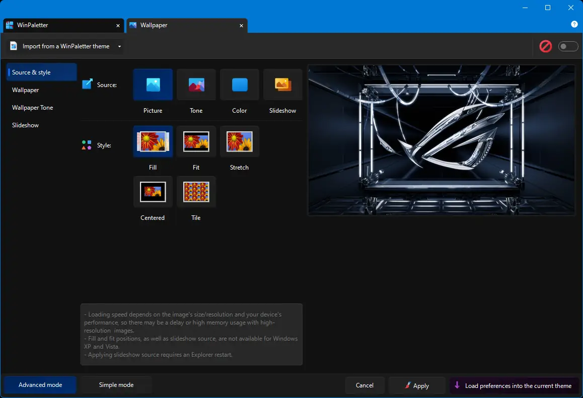The height and width of the screenshot is (398, 583).
Task: Click the Style: label text
Action: [x=104, y=145]
